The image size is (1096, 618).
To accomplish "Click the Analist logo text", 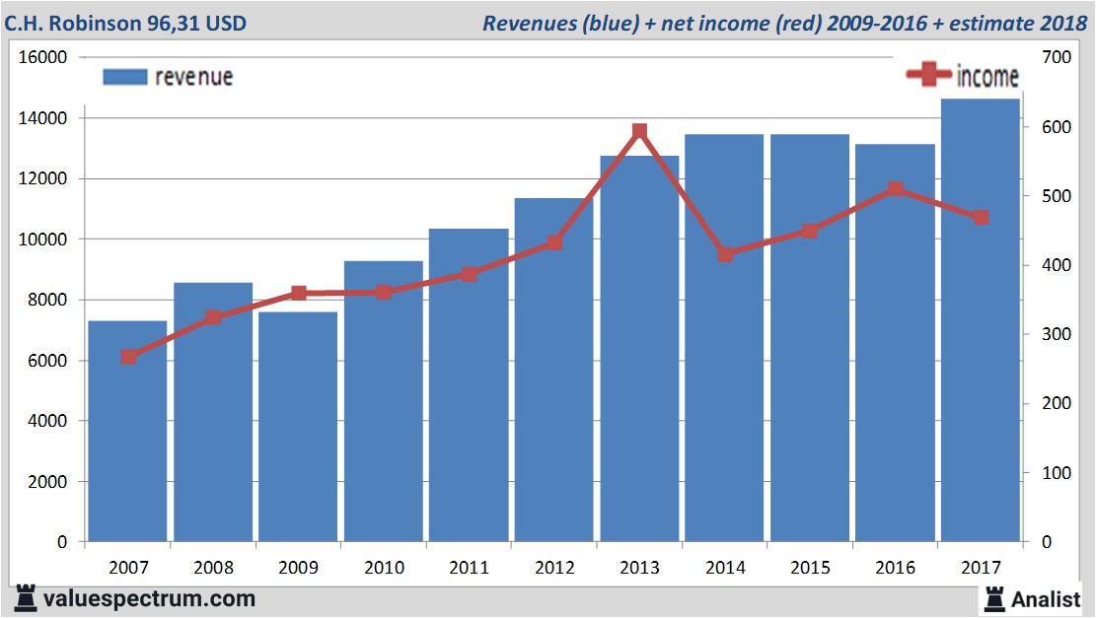I will pos(1046,598).
